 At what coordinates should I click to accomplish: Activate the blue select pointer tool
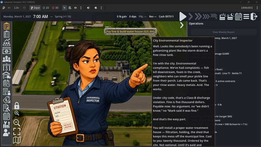pos(65,8)
